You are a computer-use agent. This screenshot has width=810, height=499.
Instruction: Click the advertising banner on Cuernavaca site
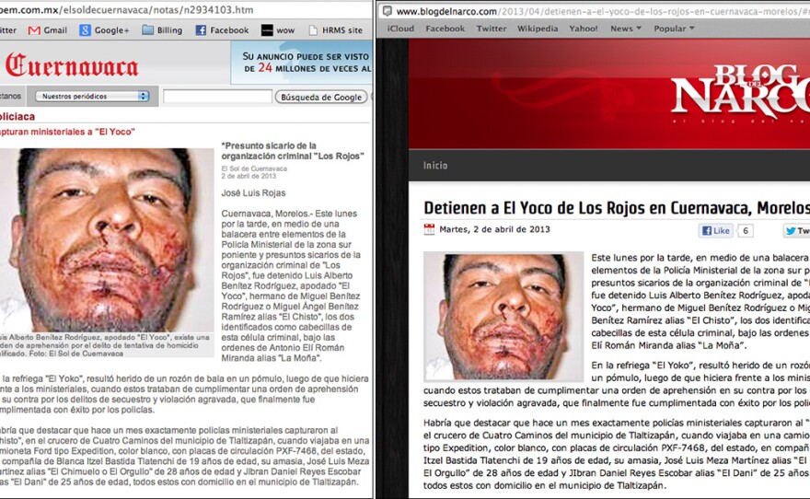pyautogui.click(x=301, y=62)
